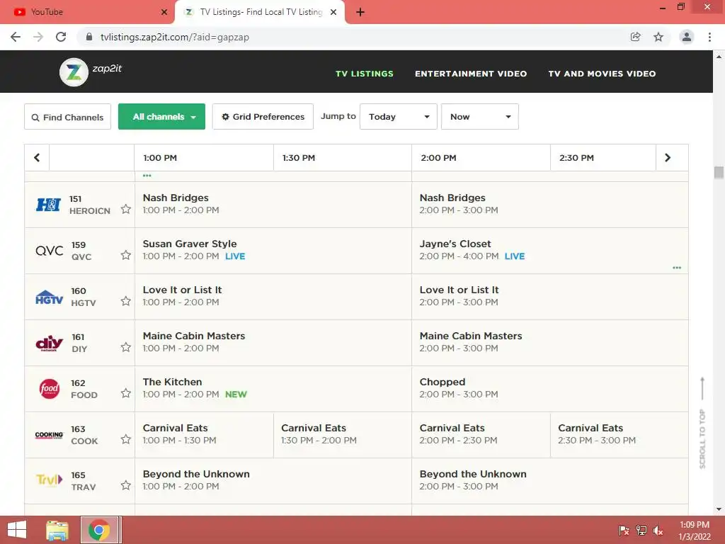Favorite the DIY channel star
The image size is (725, 544).
point(126,347)
